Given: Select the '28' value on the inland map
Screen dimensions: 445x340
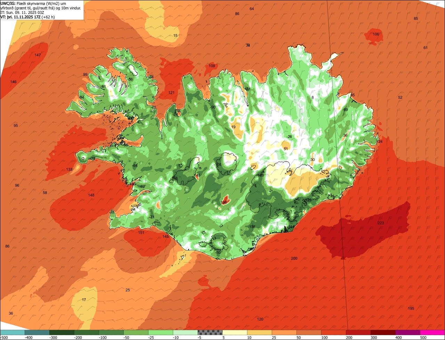Looking at the screenshot, I should tap(290, 137).
